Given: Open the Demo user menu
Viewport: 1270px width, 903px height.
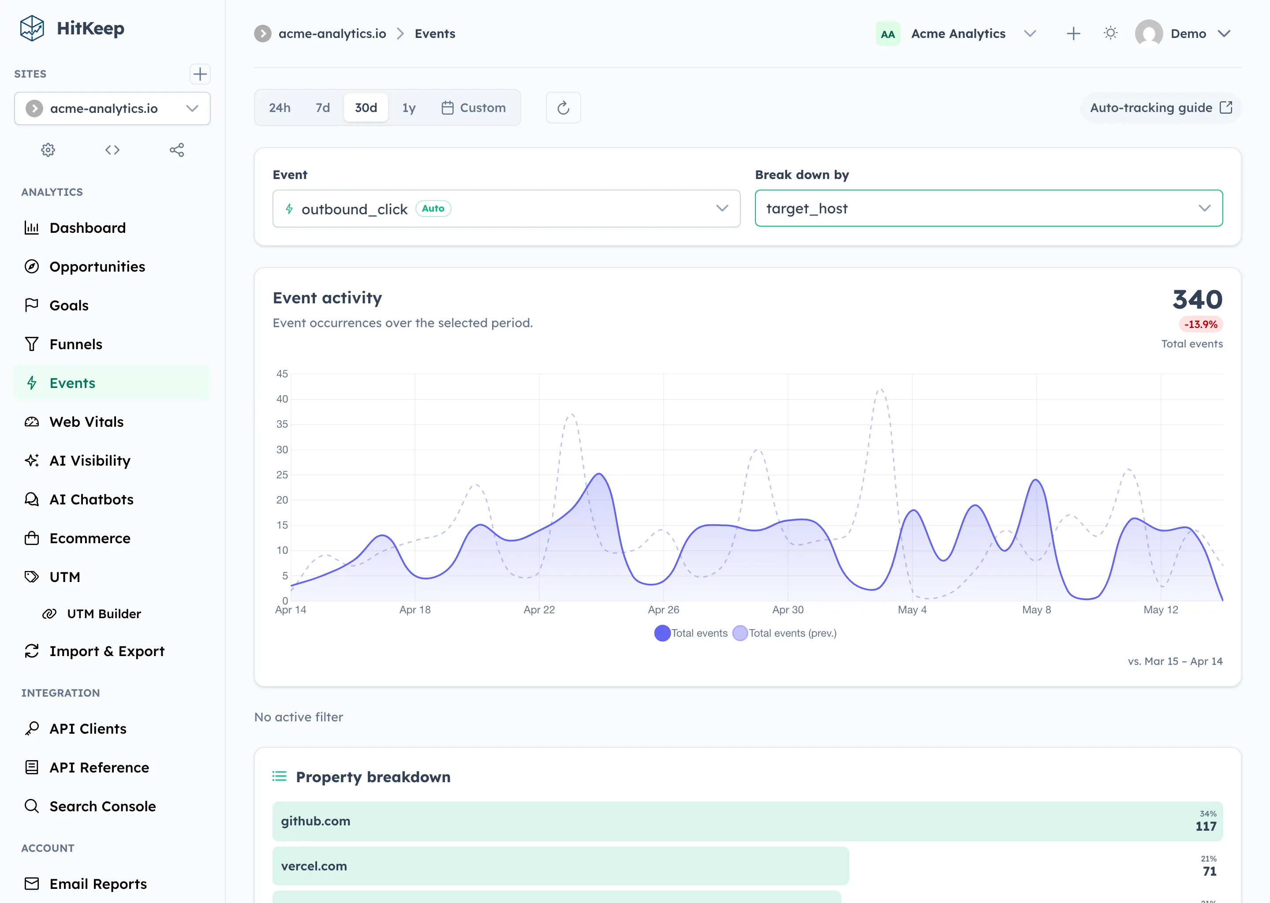Looking at the screenshot, I should (x=1183, y=34).
